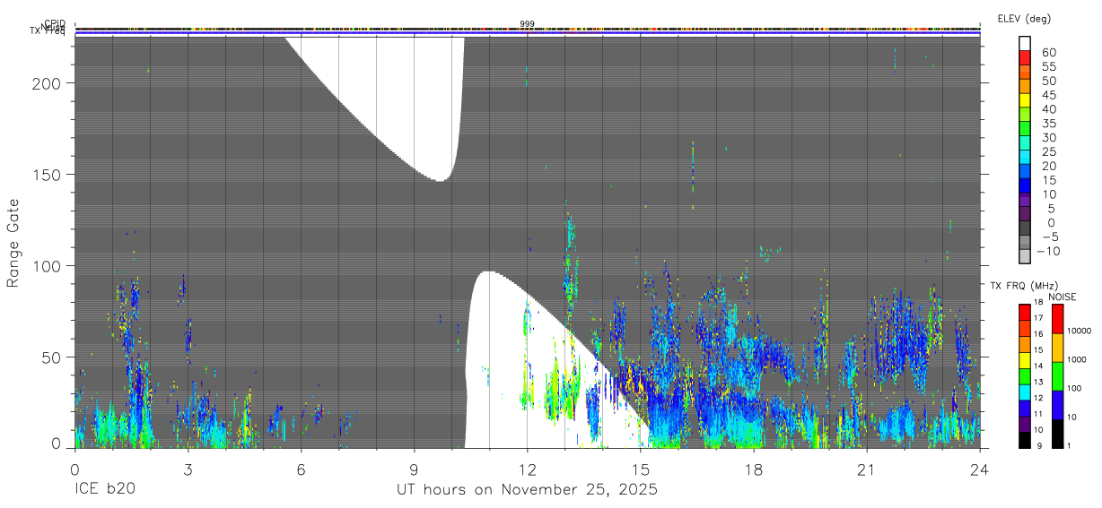Click the ELEV legend label '30'
This screenshot has width=1102, height=508.
[x=1048, y=137]
